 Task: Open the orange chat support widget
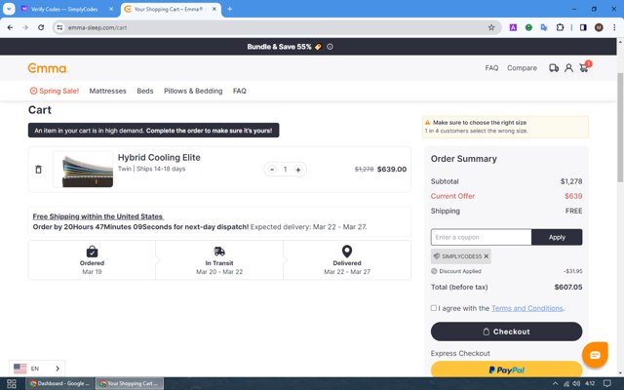(595, 355)
